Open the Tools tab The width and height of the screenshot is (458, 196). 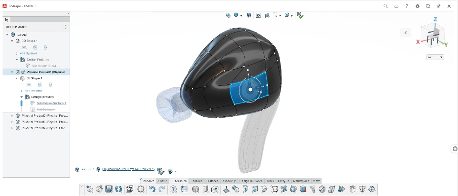(270, 181)
